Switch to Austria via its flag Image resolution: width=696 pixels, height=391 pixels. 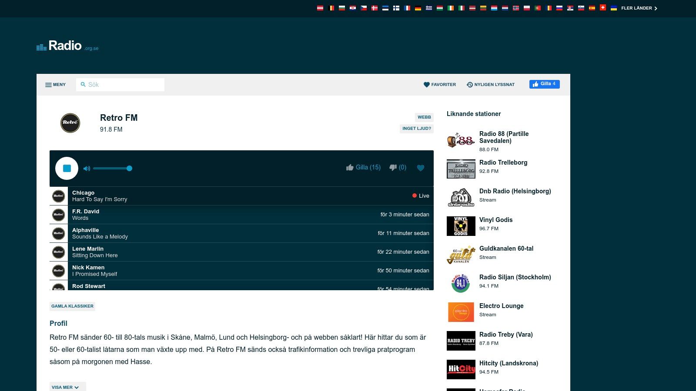tap(320, 8)
